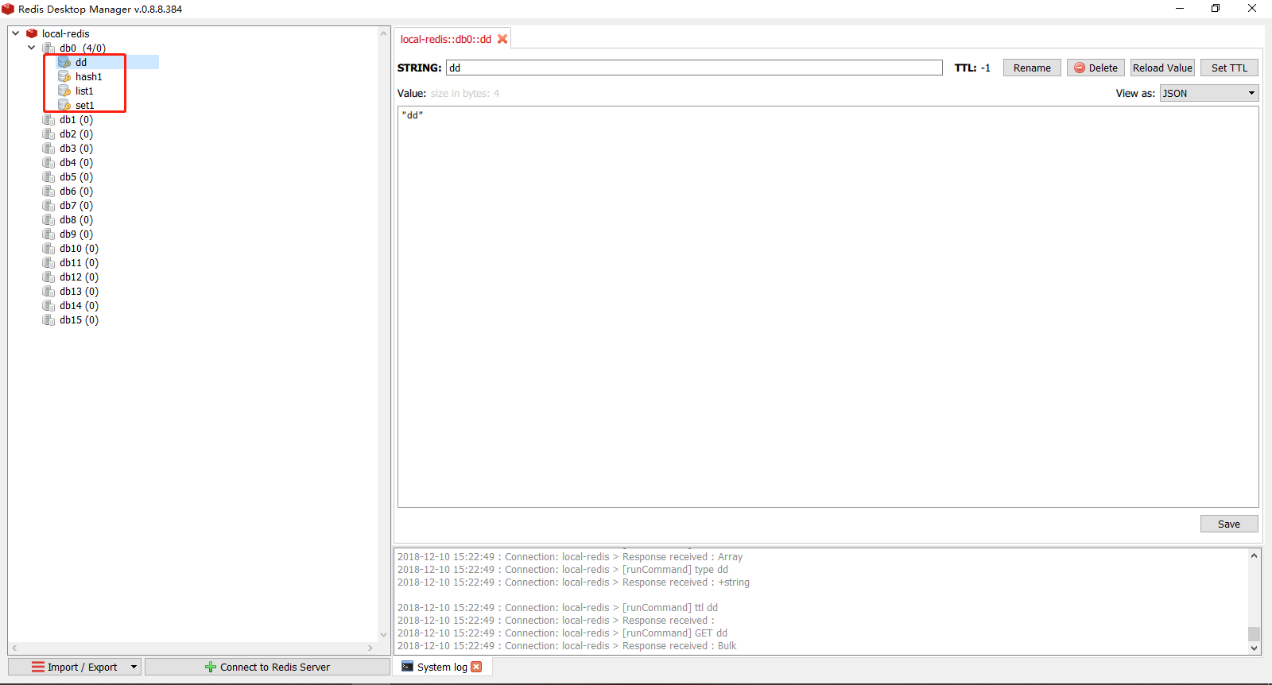The height and width of the screenshot is (685, 1272).
Task: Click the db9 database icon
Action: click(x=48, y=234)
